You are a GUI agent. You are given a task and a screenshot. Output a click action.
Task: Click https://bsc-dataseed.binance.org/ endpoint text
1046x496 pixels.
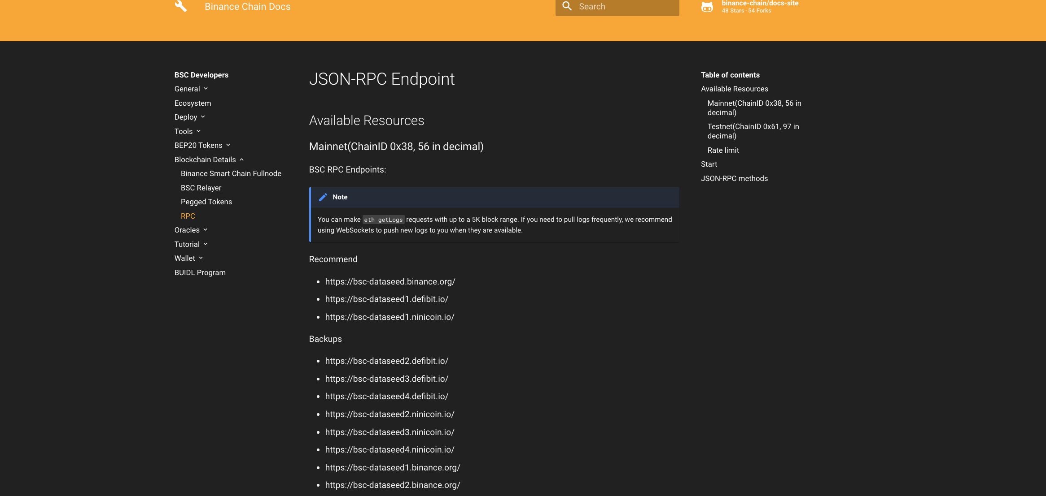pos(390,281)
